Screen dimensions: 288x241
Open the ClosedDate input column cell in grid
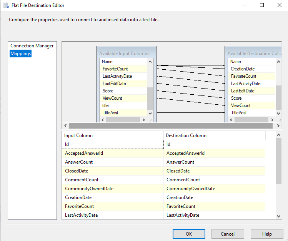click(113, 171)
